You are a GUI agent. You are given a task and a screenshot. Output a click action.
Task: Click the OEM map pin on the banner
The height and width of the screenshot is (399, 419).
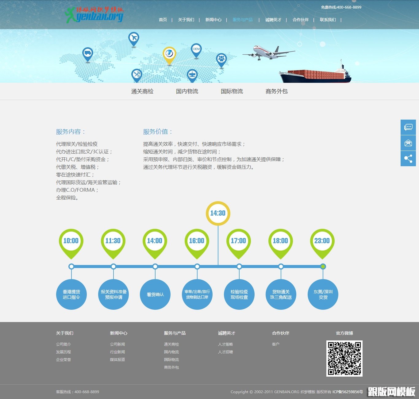coord(196,50)
